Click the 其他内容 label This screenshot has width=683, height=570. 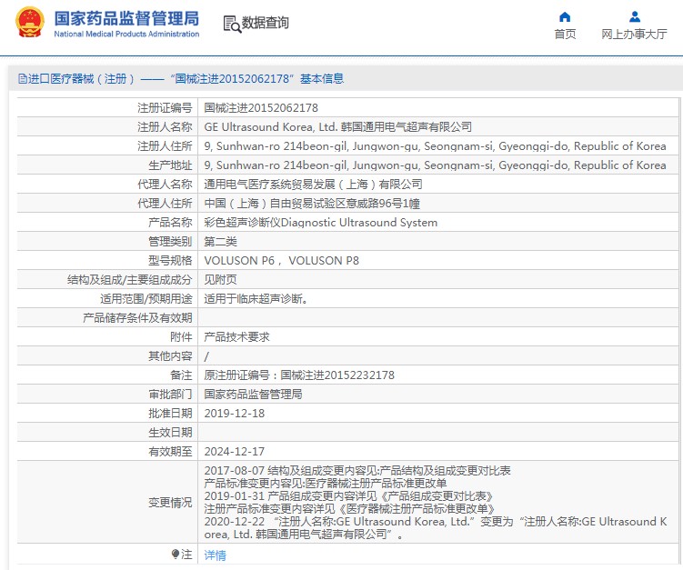tap(170, 356)
